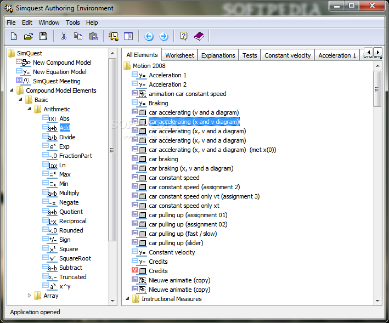The width and height of the screenshot is (389, 323).
Task: Click the left panel scrollbar thumb
Action: coord(112,150)
